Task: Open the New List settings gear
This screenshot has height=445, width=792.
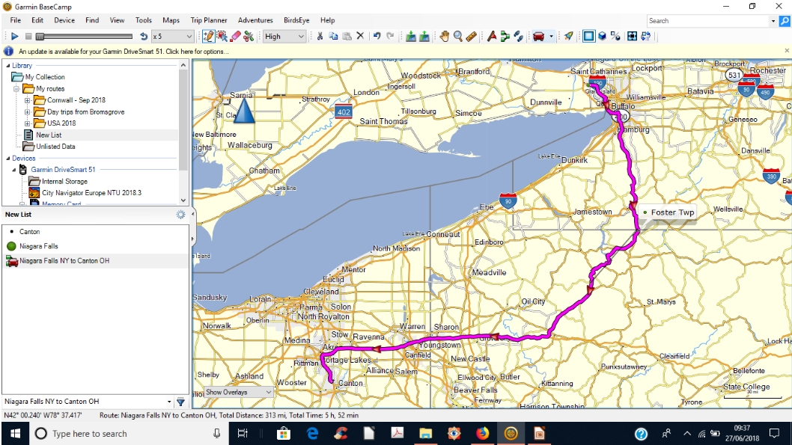Action: [180, 215]
